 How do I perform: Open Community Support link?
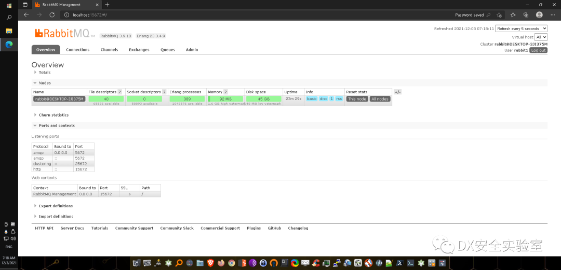tap(134, 228)
